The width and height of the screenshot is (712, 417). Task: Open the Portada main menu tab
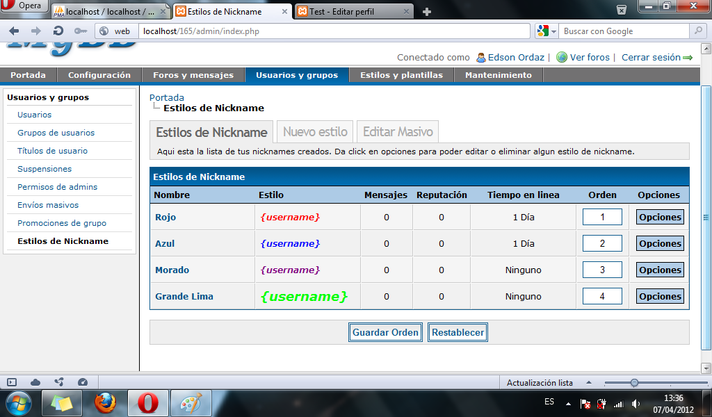tap(28, 75)
